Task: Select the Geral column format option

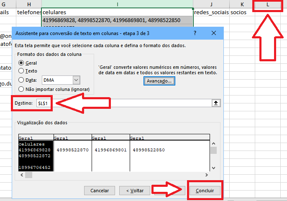Action: (x=21, y=63)
